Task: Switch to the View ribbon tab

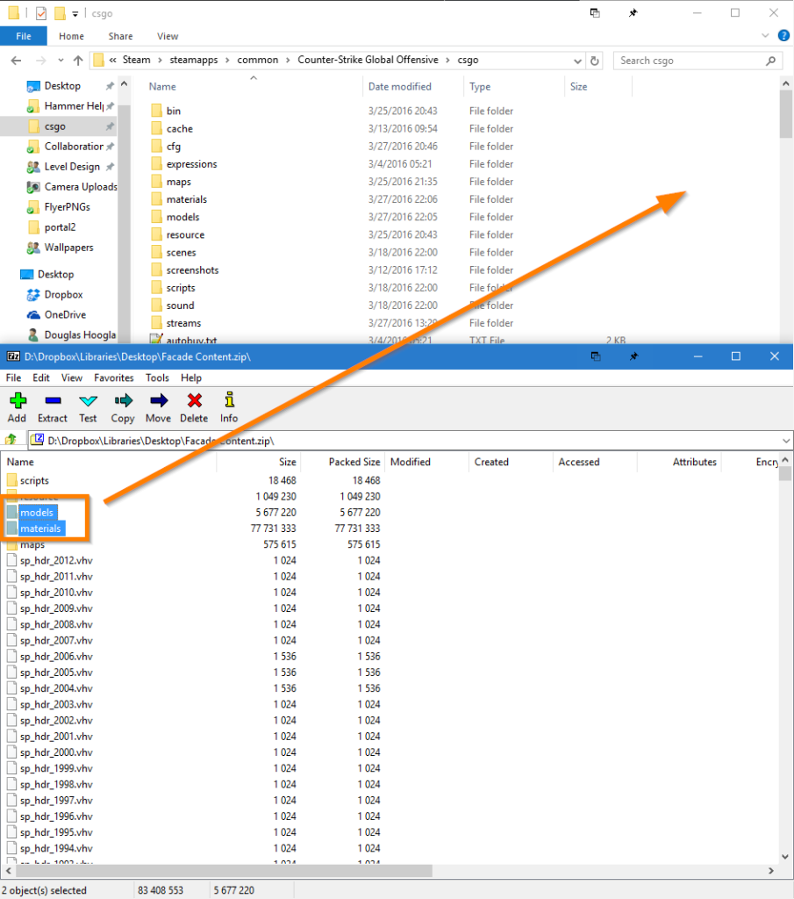Action: 168,36
